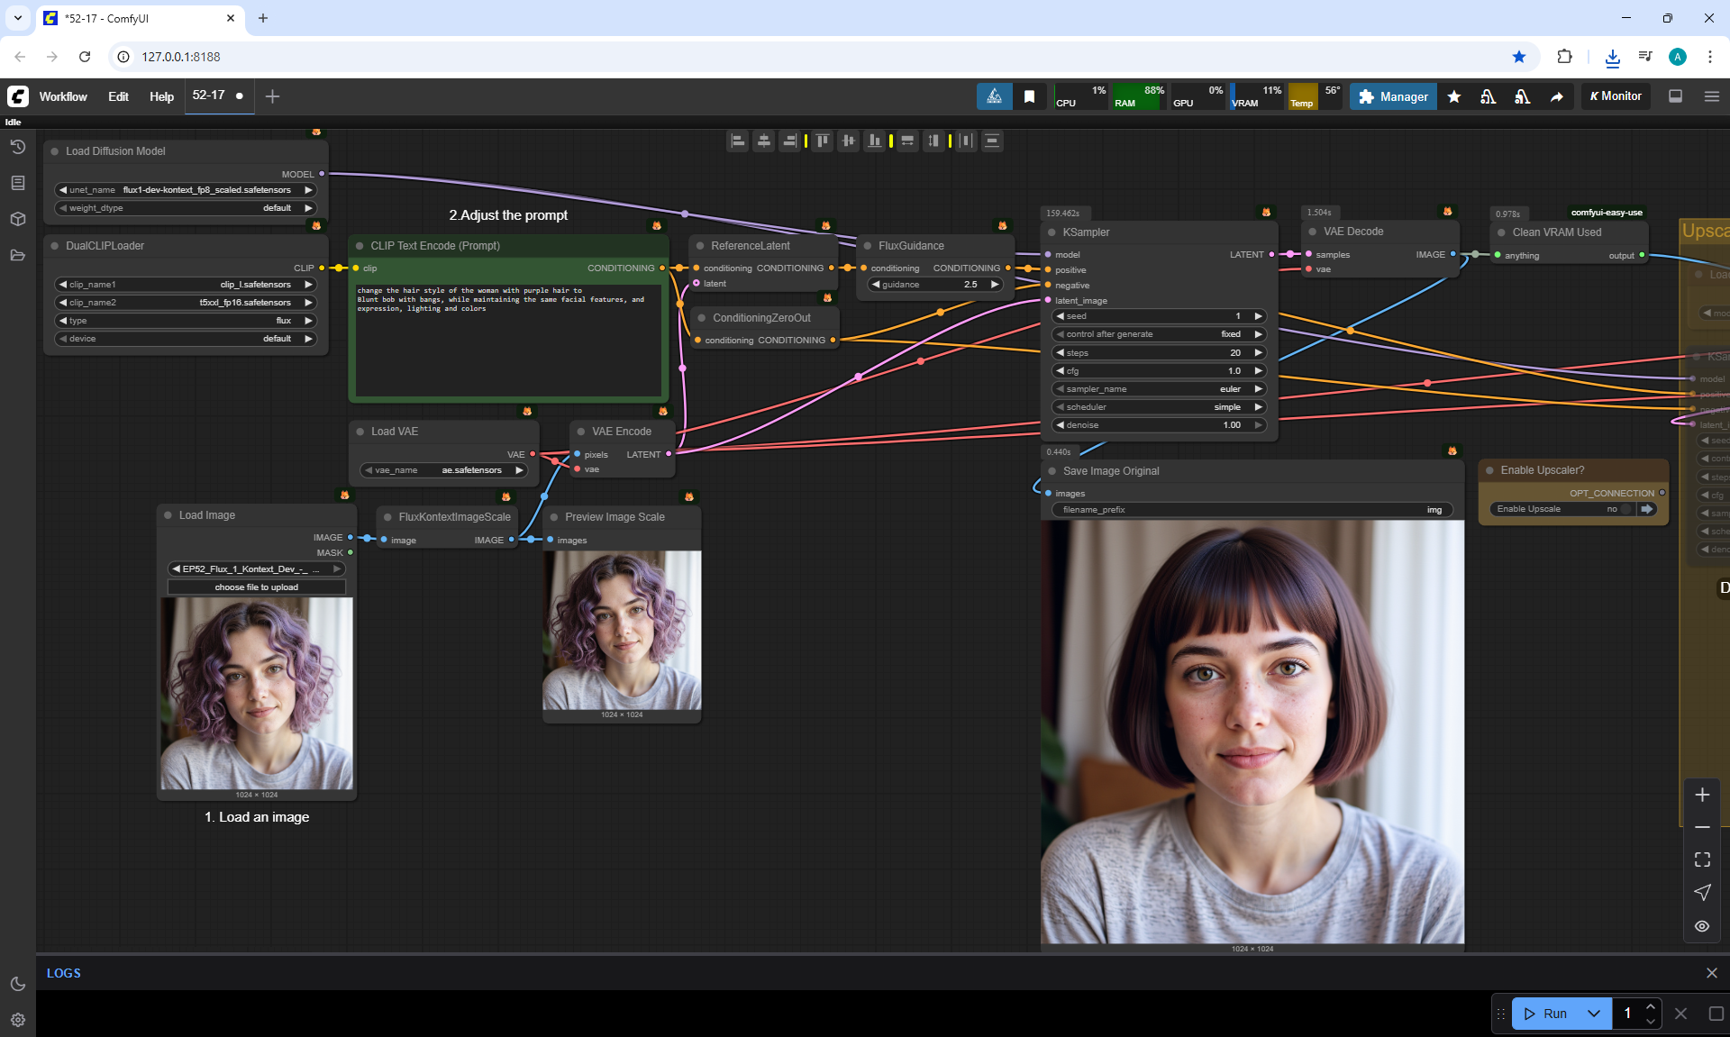The width and height of the screenshot is (1730, 1037).
Task: Adjust the guidance 2.5 slider field
Action: [x=934, y=285]
